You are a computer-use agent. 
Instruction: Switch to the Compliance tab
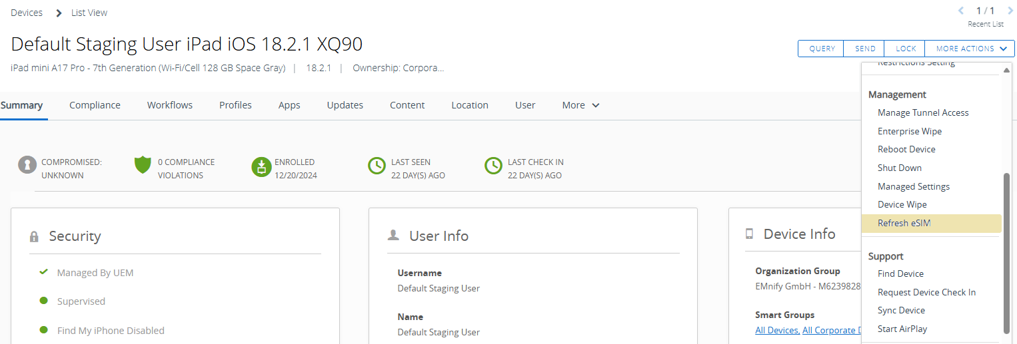pyautogui.click(x=95, y=105)
